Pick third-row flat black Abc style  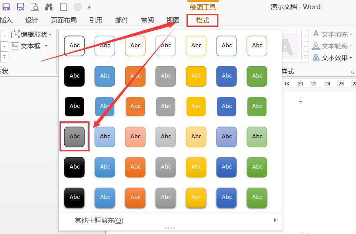(74, 107)
